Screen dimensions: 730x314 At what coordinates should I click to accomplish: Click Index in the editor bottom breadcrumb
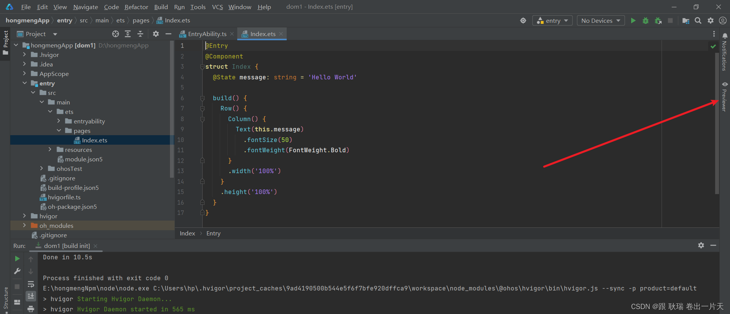coord(187,234)
